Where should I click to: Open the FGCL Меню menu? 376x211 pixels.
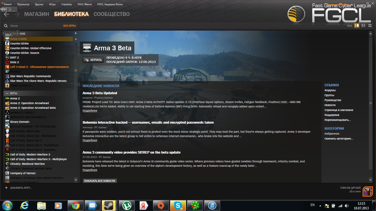pyautogui.click(x=85, y=4)
